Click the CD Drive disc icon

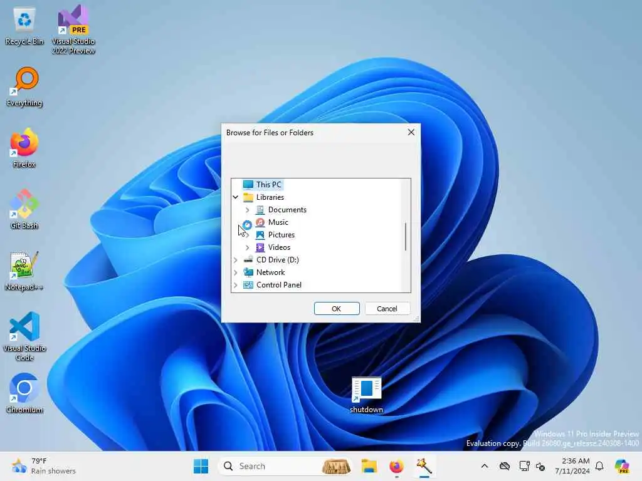coord(248,260)
